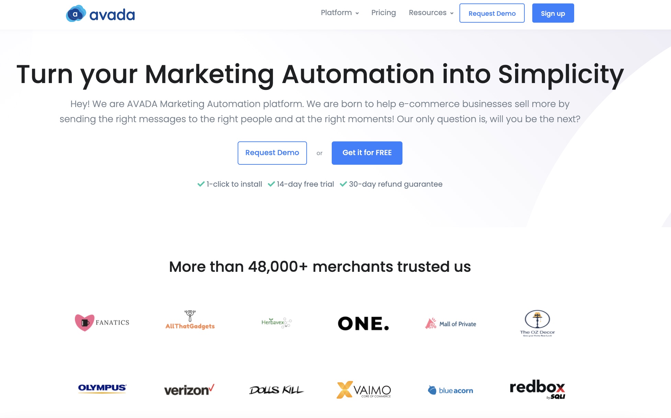Click the Sign up button
The image size is (671, 418).
pyautogui.click(x=553, y=13)
